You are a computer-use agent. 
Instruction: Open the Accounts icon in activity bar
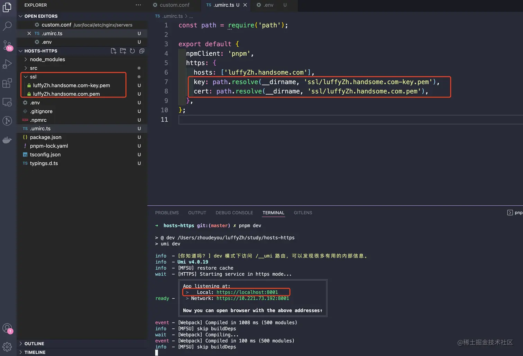click(x=7, y=328)
